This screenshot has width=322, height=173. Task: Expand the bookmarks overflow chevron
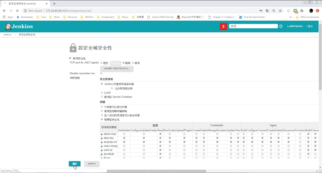pyautogui.click(x=291, y=17)
